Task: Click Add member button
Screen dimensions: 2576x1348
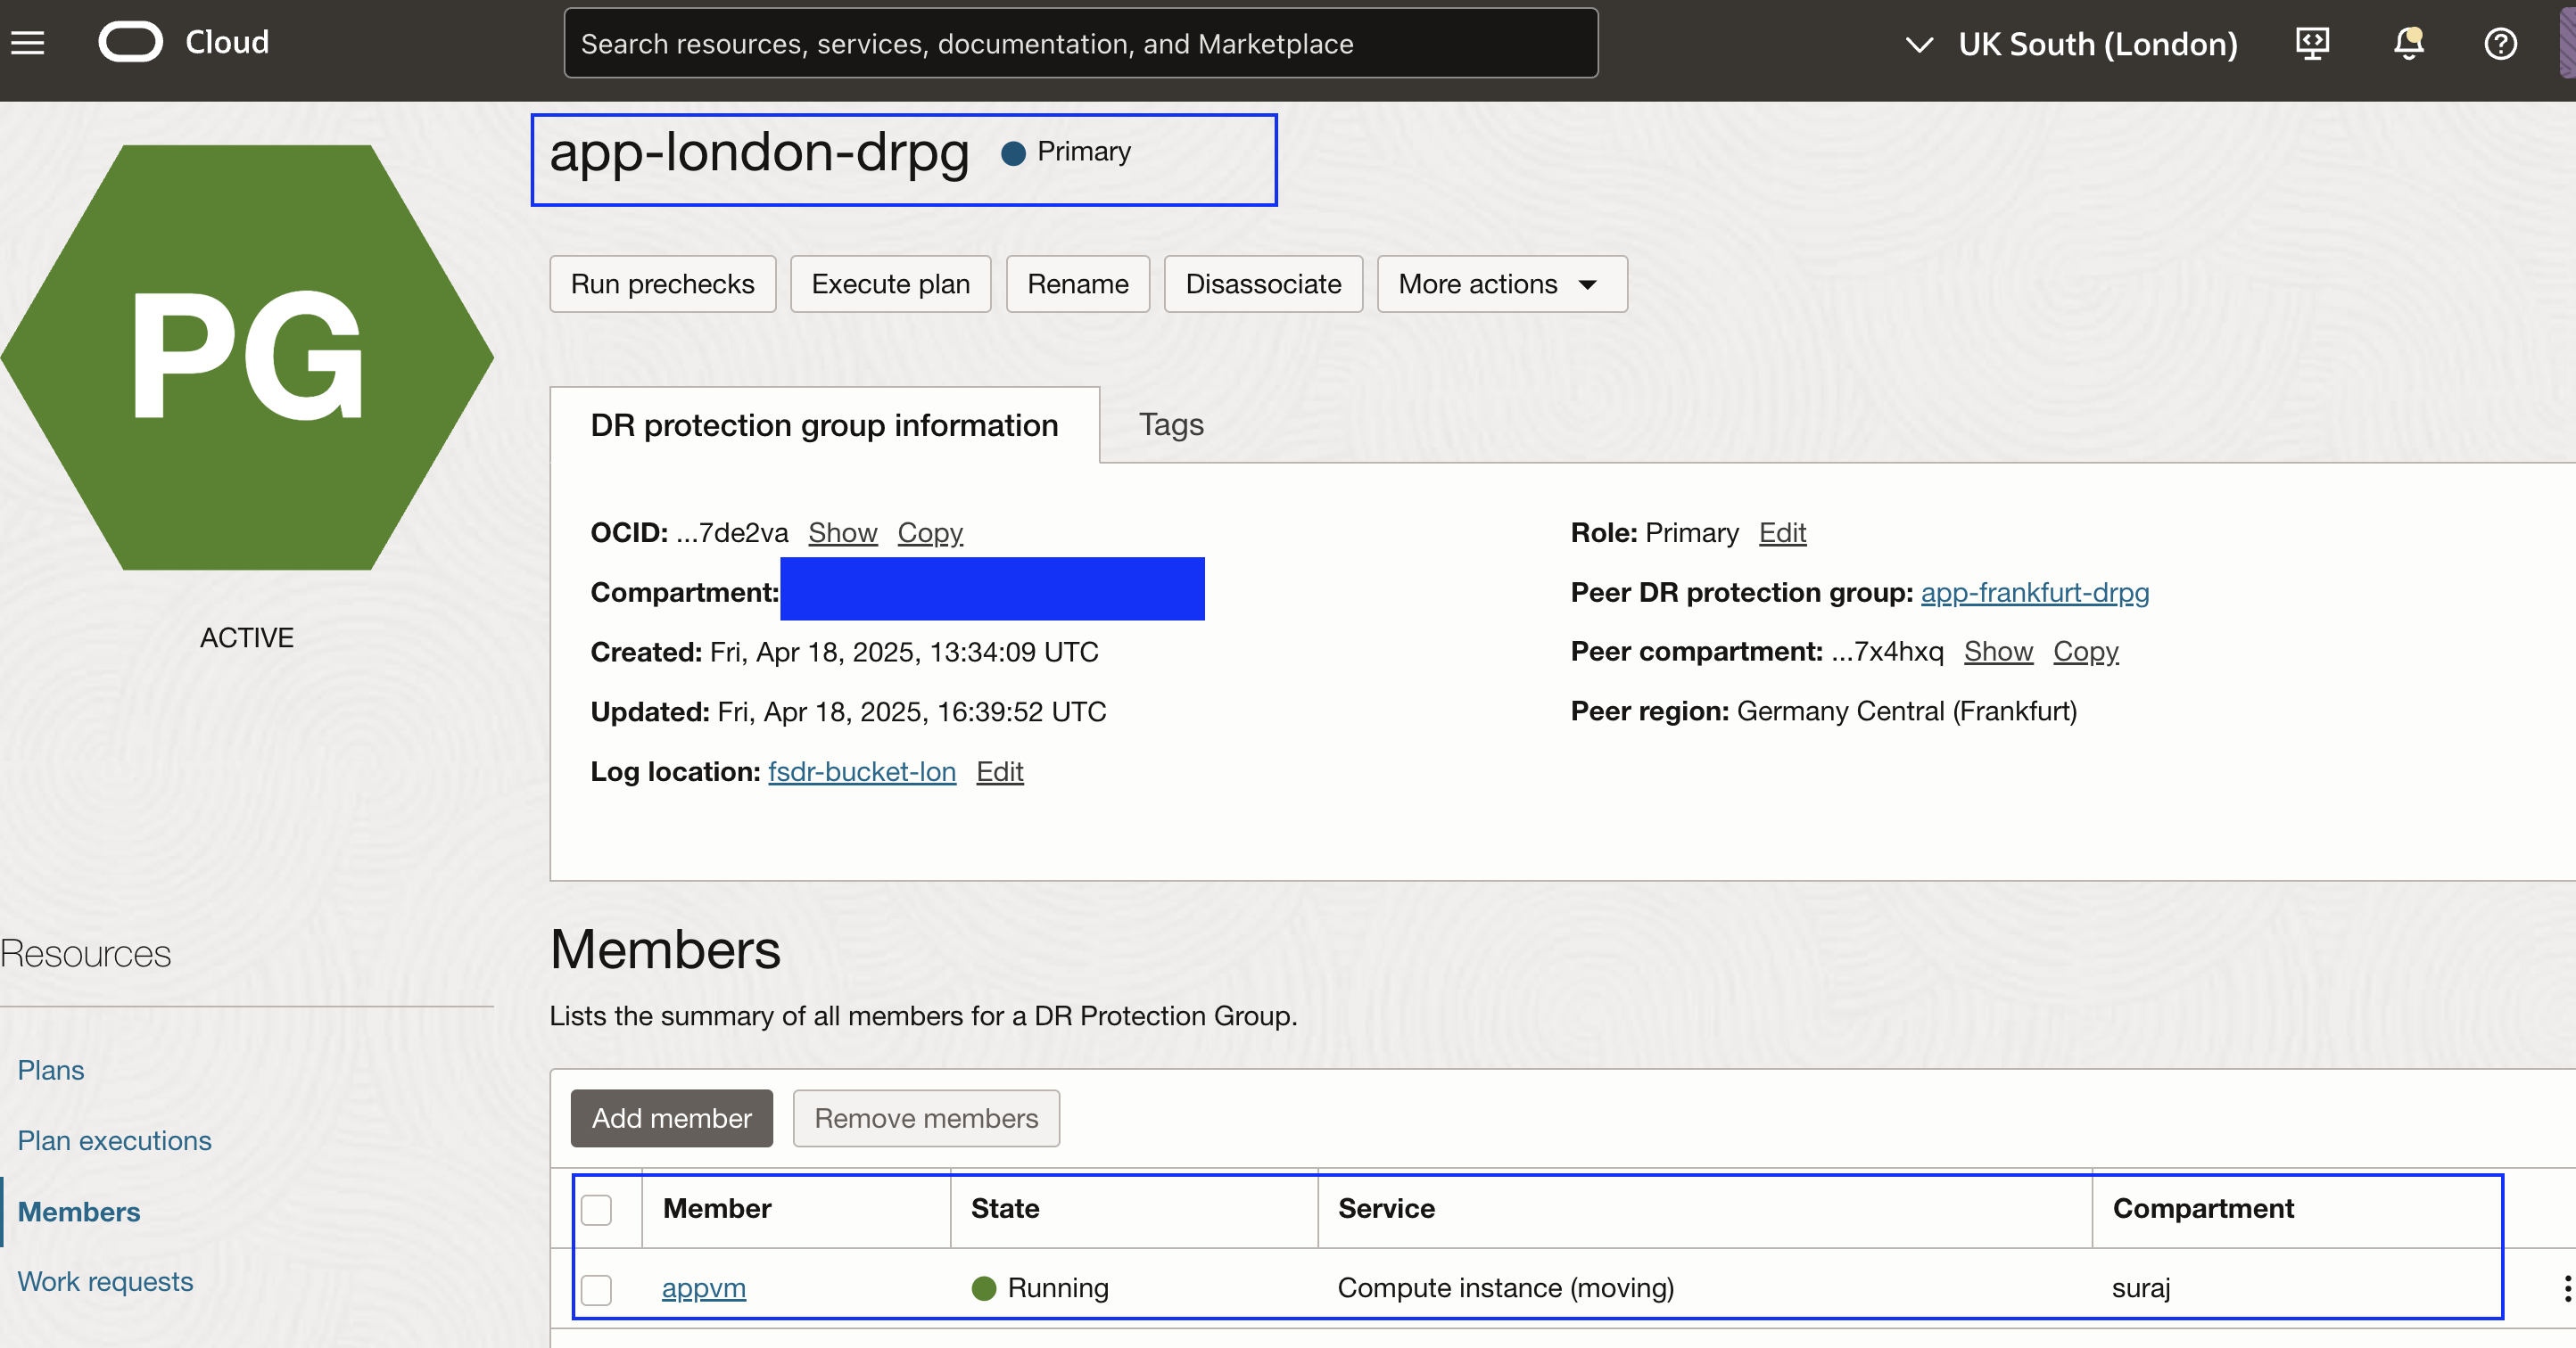Action: click(671, 1118)
